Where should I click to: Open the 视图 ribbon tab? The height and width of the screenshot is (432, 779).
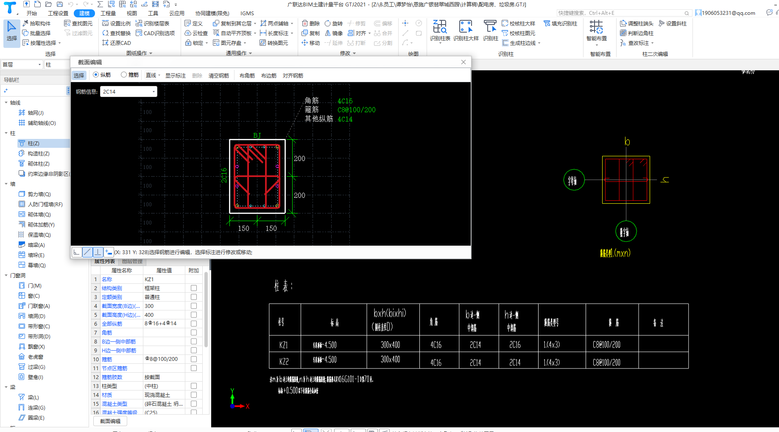coord(132,13)
